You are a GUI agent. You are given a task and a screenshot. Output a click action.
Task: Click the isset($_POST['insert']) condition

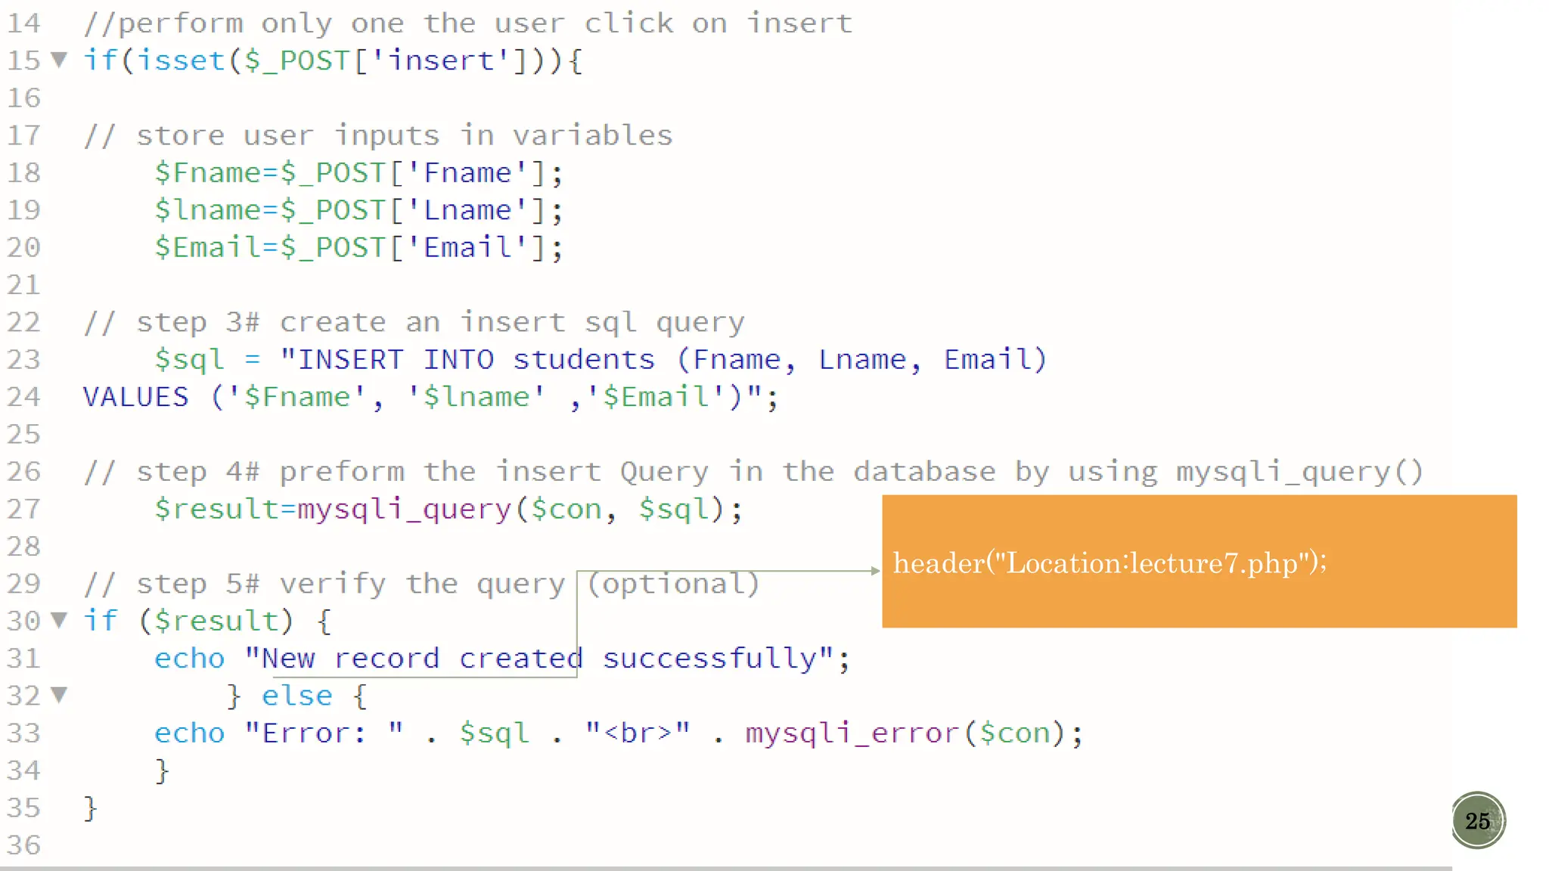click(340, 60)
